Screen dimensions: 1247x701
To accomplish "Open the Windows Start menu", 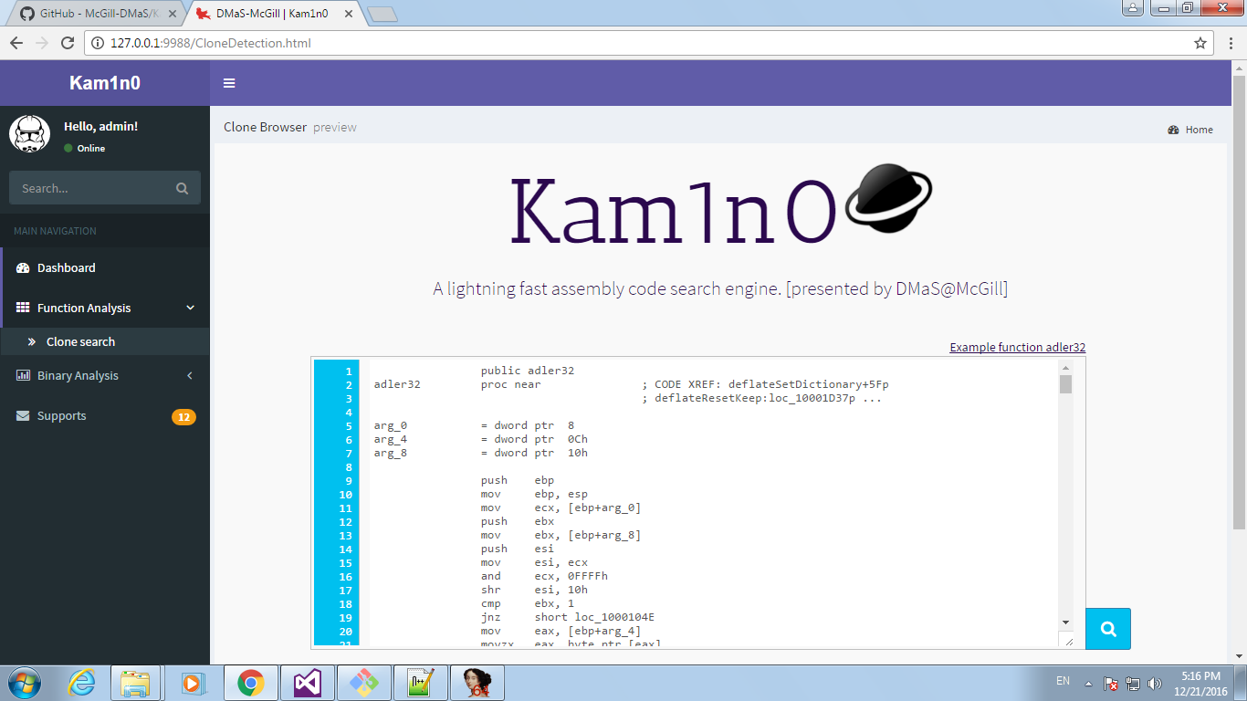I will pyautogui.click(x=24, y=682).
